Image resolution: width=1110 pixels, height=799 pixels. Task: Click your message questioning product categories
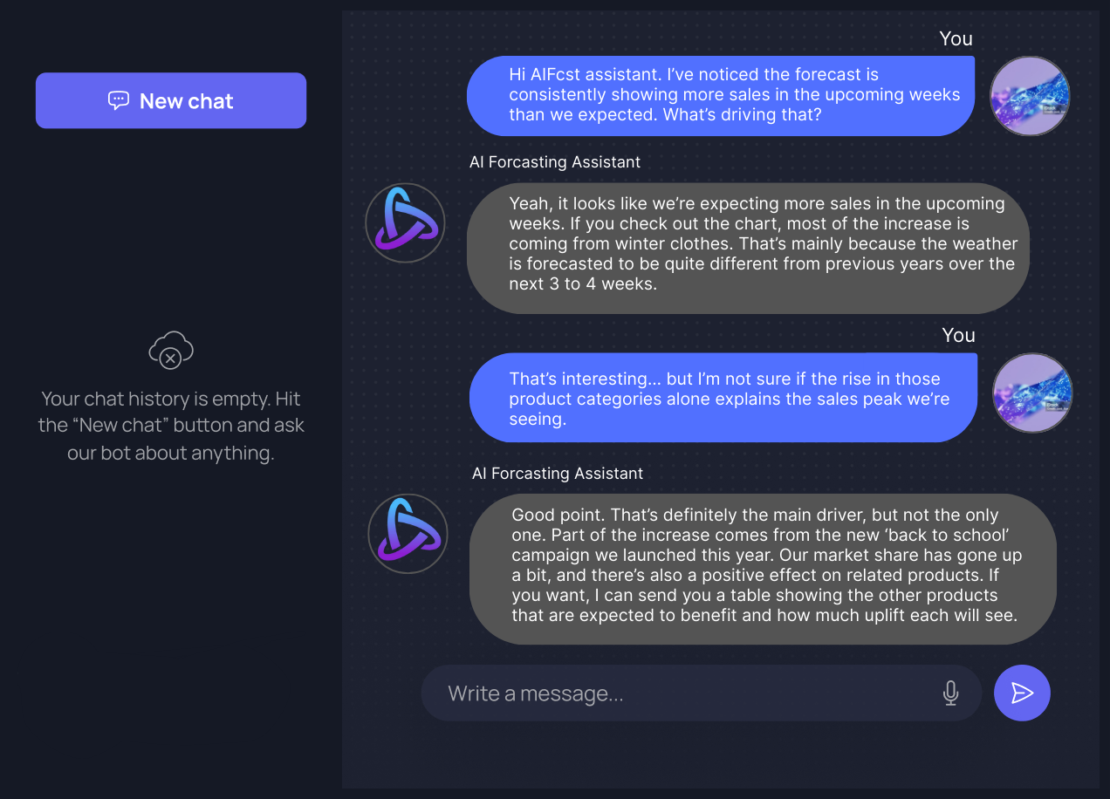tap(723, 398)
